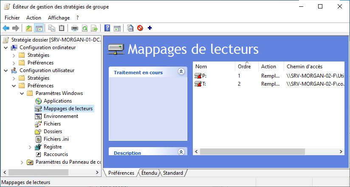Open help with the question mark icon
Image resolution: width=350 pixels, height=187 pixels.
[107, 28]
